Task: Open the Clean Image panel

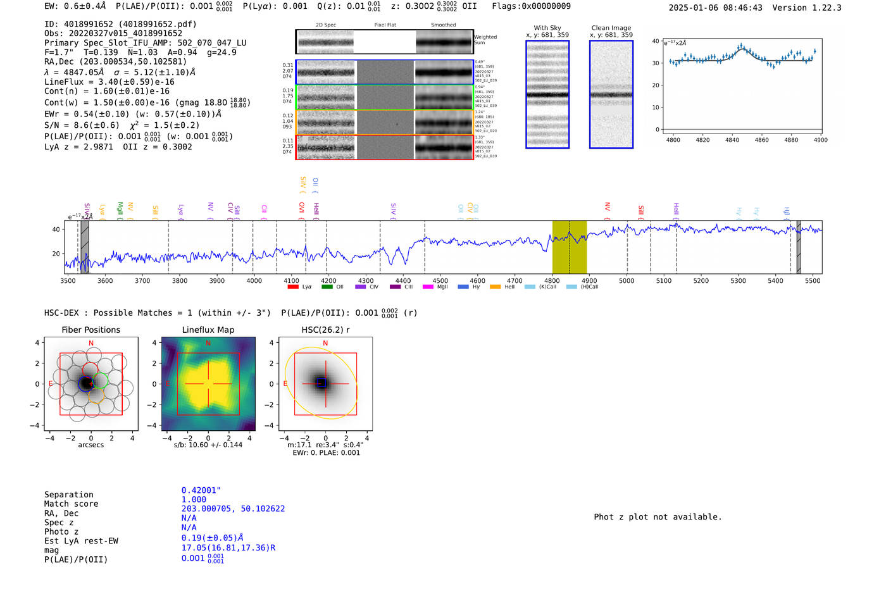Action: click(x=611, y=94)
